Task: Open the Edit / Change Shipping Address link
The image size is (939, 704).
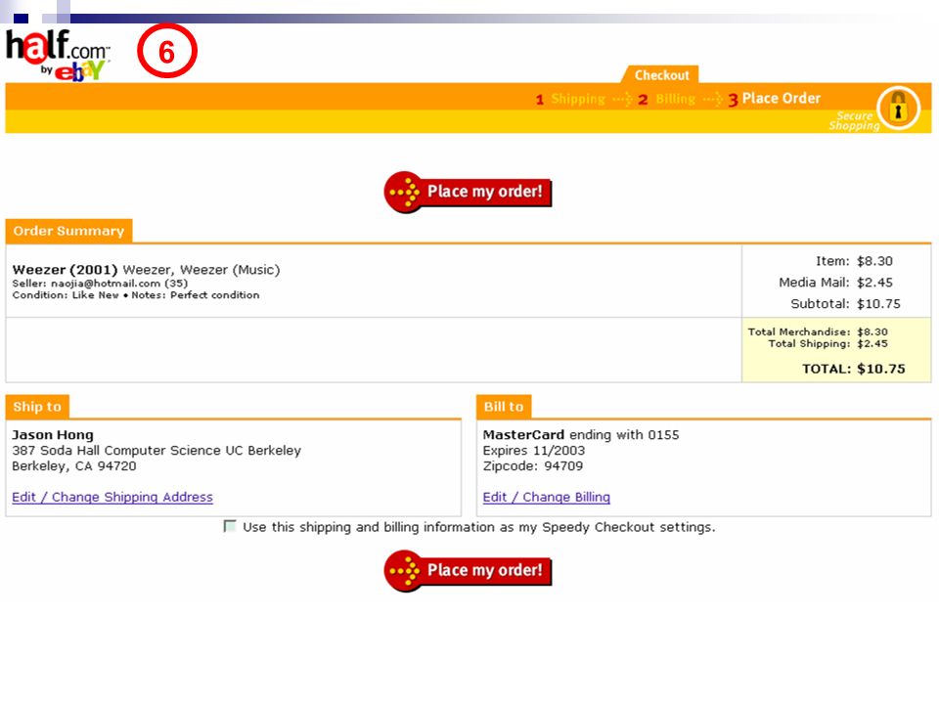Action: pos(112,497)
